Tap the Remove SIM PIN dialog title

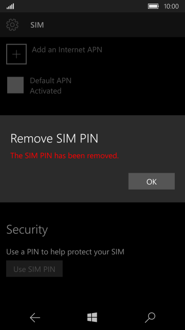pyautogui.click(x=54, y=139)
